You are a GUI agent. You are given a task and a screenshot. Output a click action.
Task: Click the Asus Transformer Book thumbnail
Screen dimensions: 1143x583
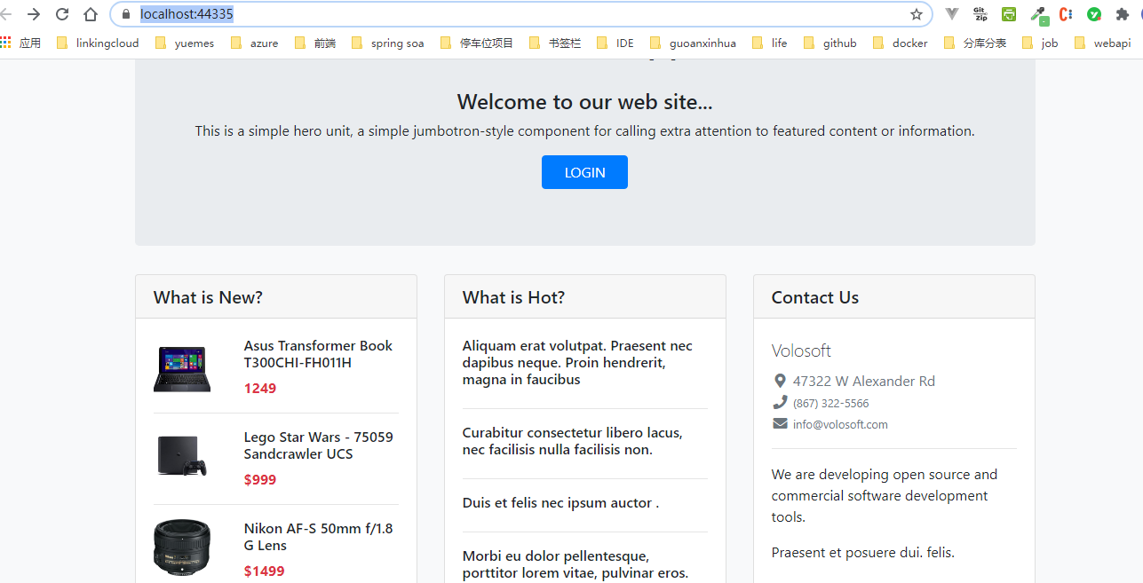point(182,366)
